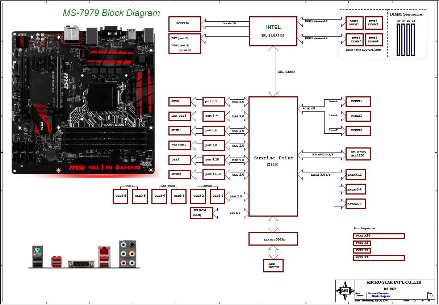This screenshot has height=305, width=439.
Task: Select the HD AUDIO ALC1150 block
Action: [358, 154]
